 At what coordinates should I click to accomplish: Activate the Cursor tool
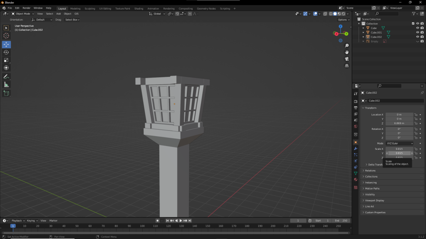[6, 36]
